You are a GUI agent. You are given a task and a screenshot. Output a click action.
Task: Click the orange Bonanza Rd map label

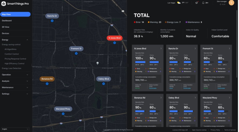click(47, 79)
